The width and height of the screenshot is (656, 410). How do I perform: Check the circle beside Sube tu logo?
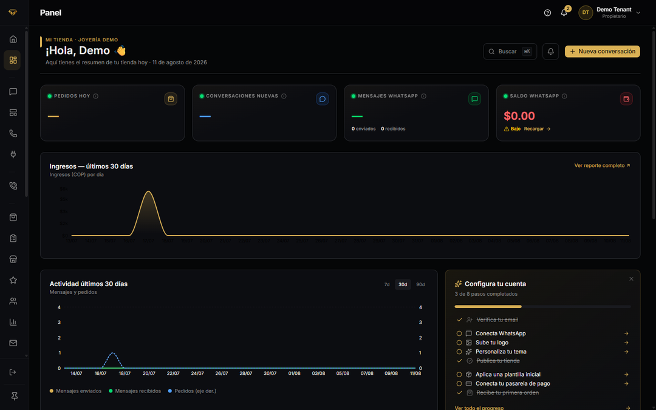click(459, 343)
